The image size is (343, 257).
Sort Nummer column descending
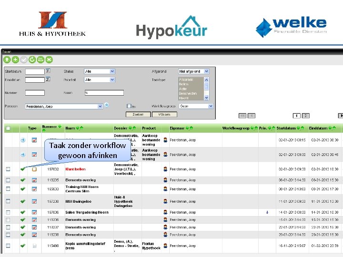point(60,127)
